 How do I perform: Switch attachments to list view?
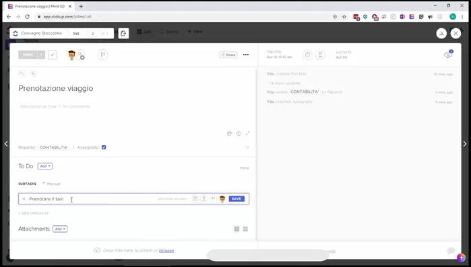point(245,229)
